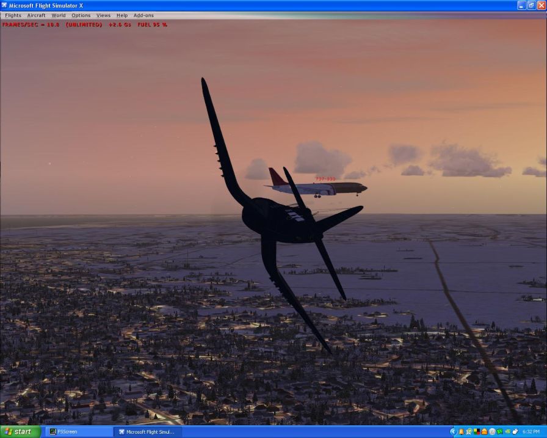Open the Add-ons menu
This screenshot has width=547, height=438.
(x=143, y=15)
